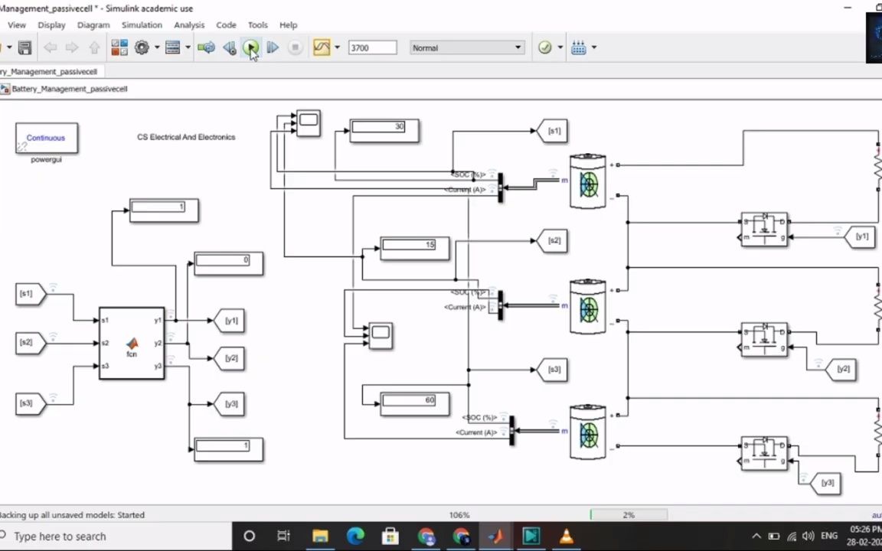Image resolution: width=882 pixels, height=551 pixels.
Task: Click the simulation stop time field showing 3700
Action: click(371, 47)
